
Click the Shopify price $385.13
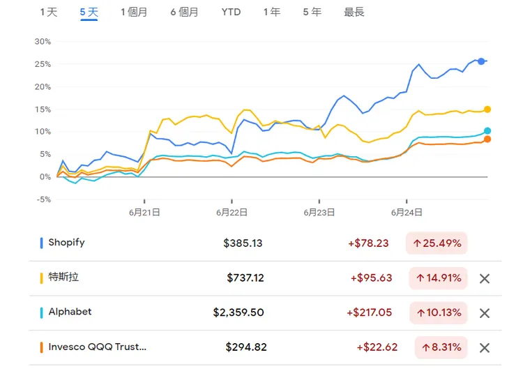click(243, 243)
